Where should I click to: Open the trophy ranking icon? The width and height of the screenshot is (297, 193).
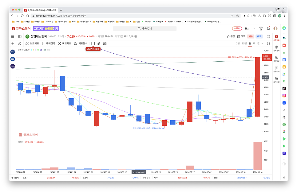[261, 28]
